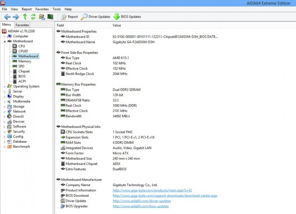Expand the Storage tree node
The width and height of the screenshot is (296, 214).
tap(5, 107)
